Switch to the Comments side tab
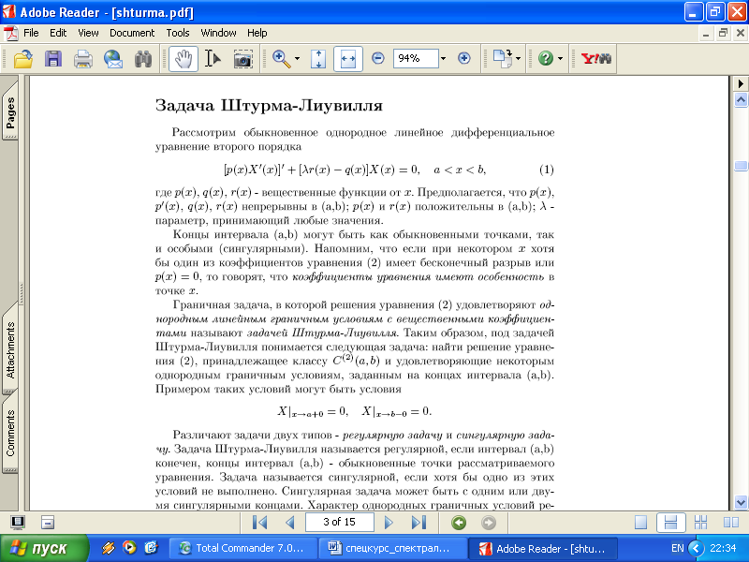This screenshot has width=749, height=562. (x=10, y=433)
